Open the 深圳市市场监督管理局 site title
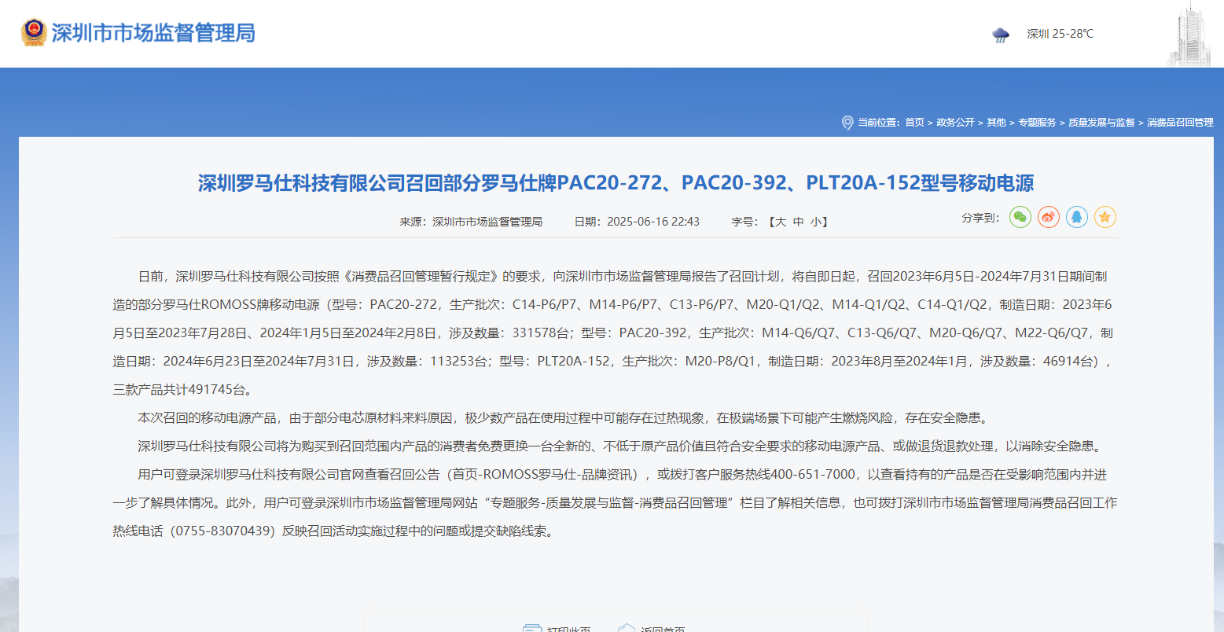Image resolution: width=1224 pixels, height=632 pixels. coord(153,33)
